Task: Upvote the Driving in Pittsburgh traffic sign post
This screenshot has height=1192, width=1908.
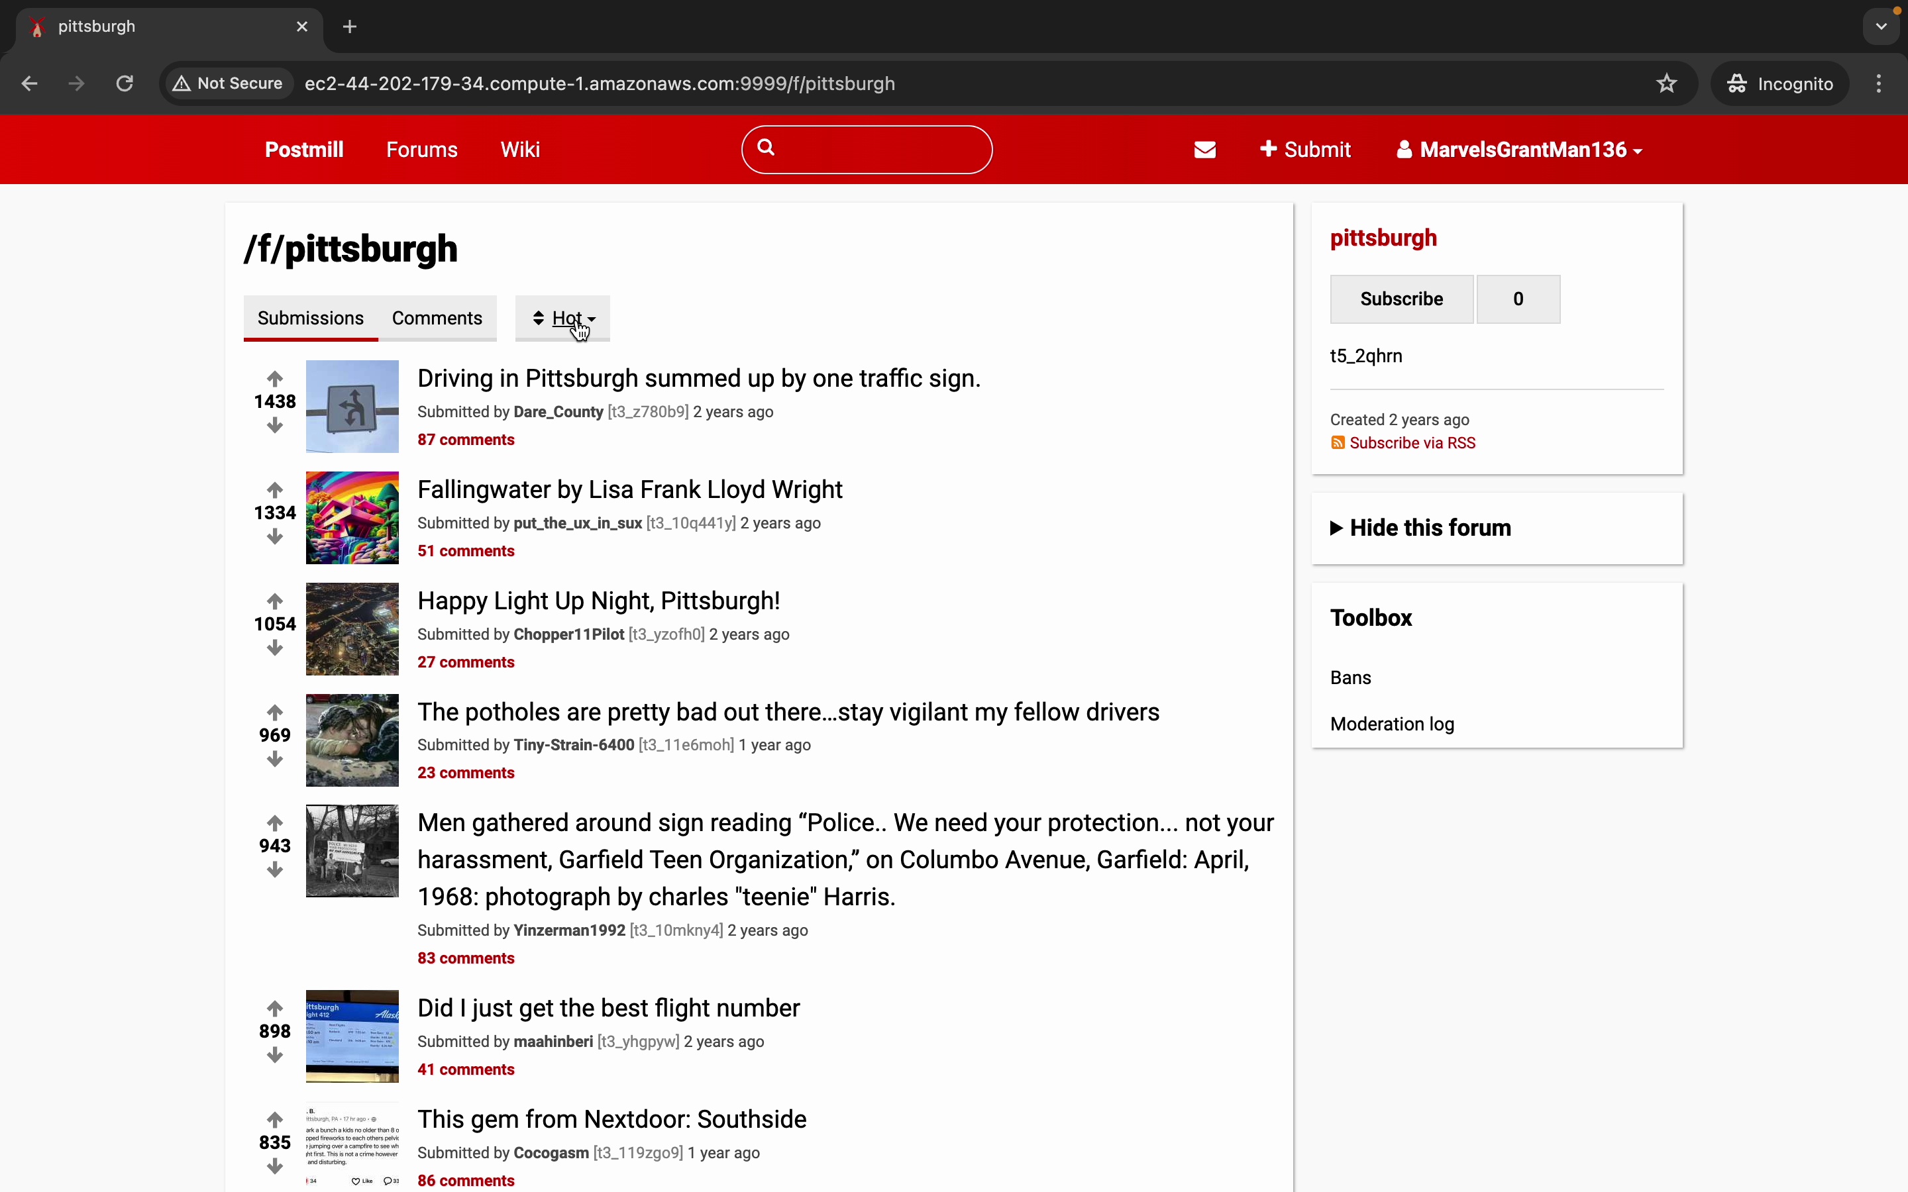Action: (274, 378)
